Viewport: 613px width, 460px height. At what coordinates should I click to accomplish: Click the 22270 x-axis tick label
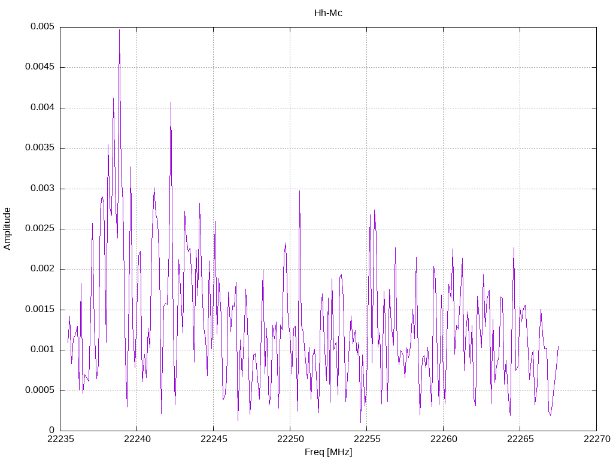click(x=596, y=439)
